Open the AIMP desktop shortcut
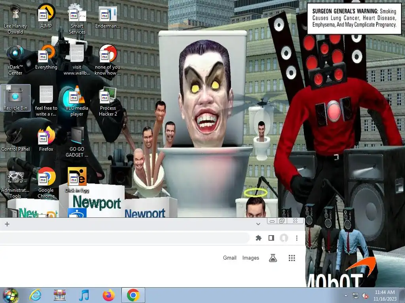Viewport: 405px width, 303px height. click(46, 16)
